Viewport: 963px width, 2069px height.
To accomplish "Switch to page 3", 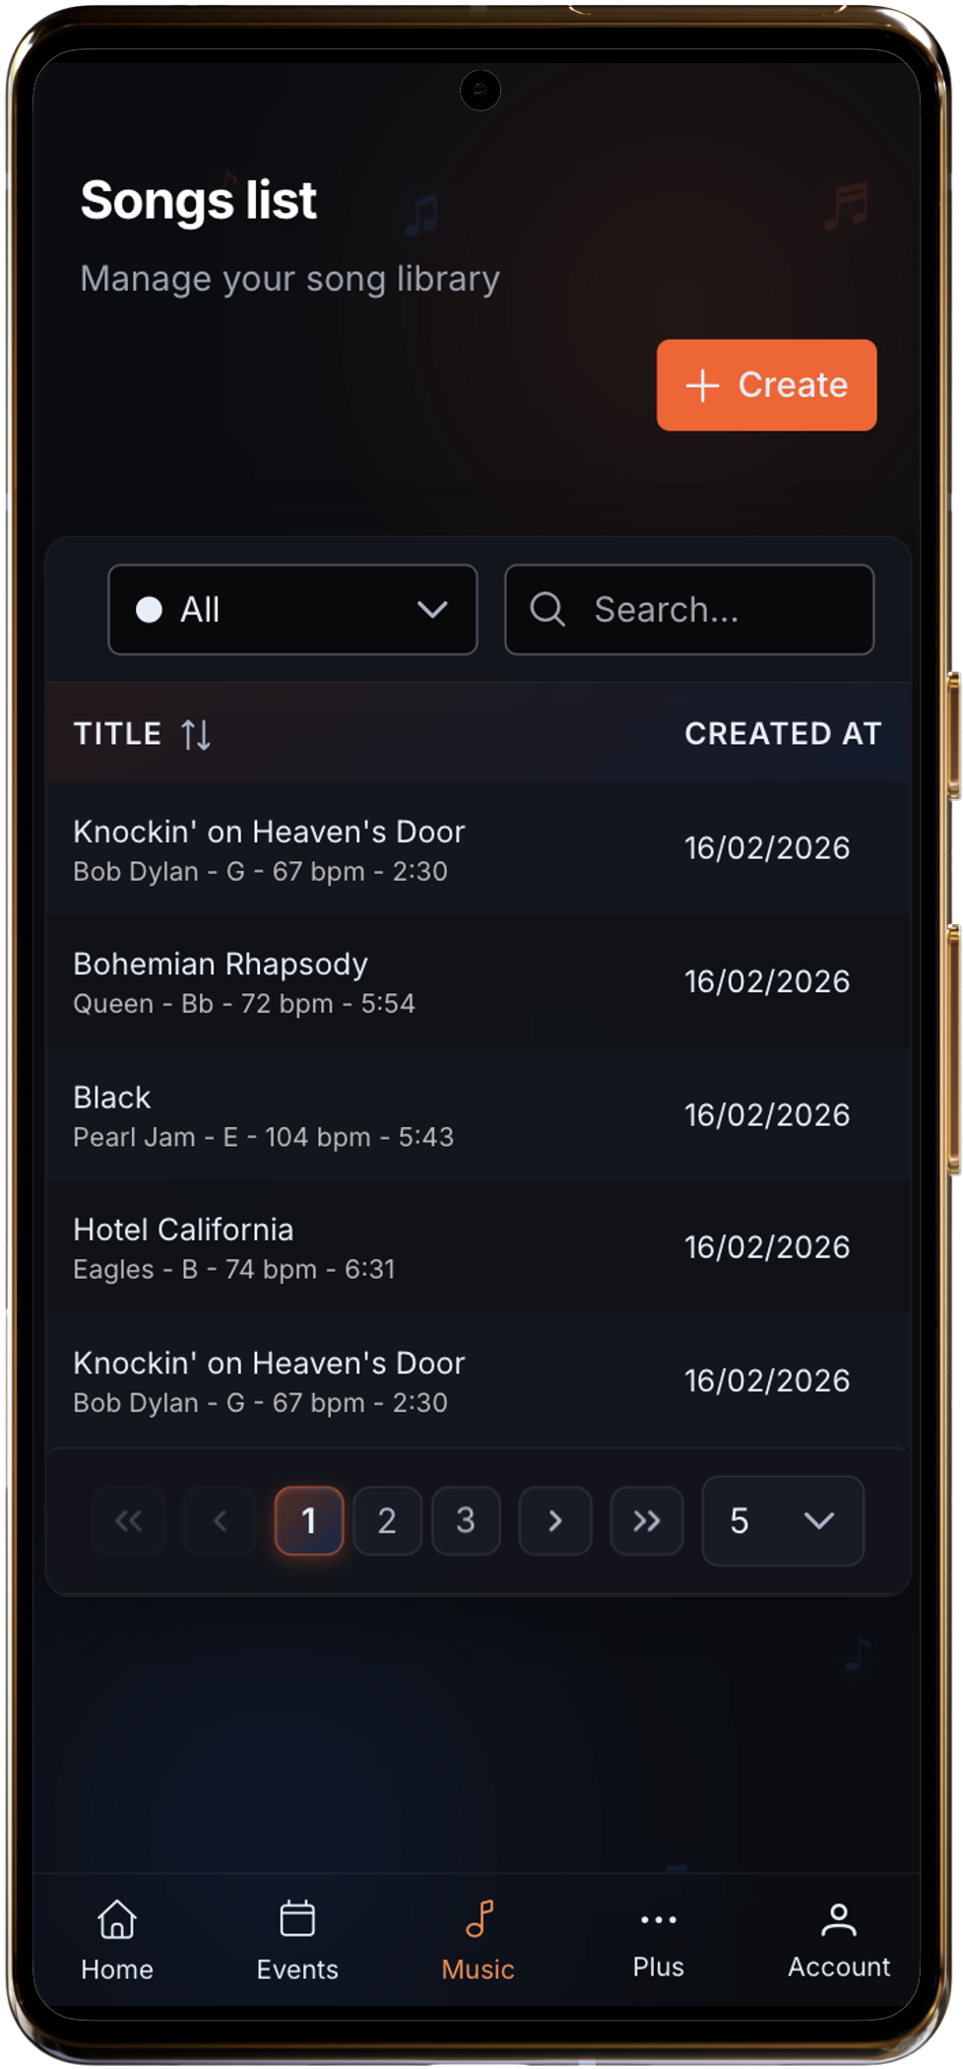I will (x=466, y=1520).
